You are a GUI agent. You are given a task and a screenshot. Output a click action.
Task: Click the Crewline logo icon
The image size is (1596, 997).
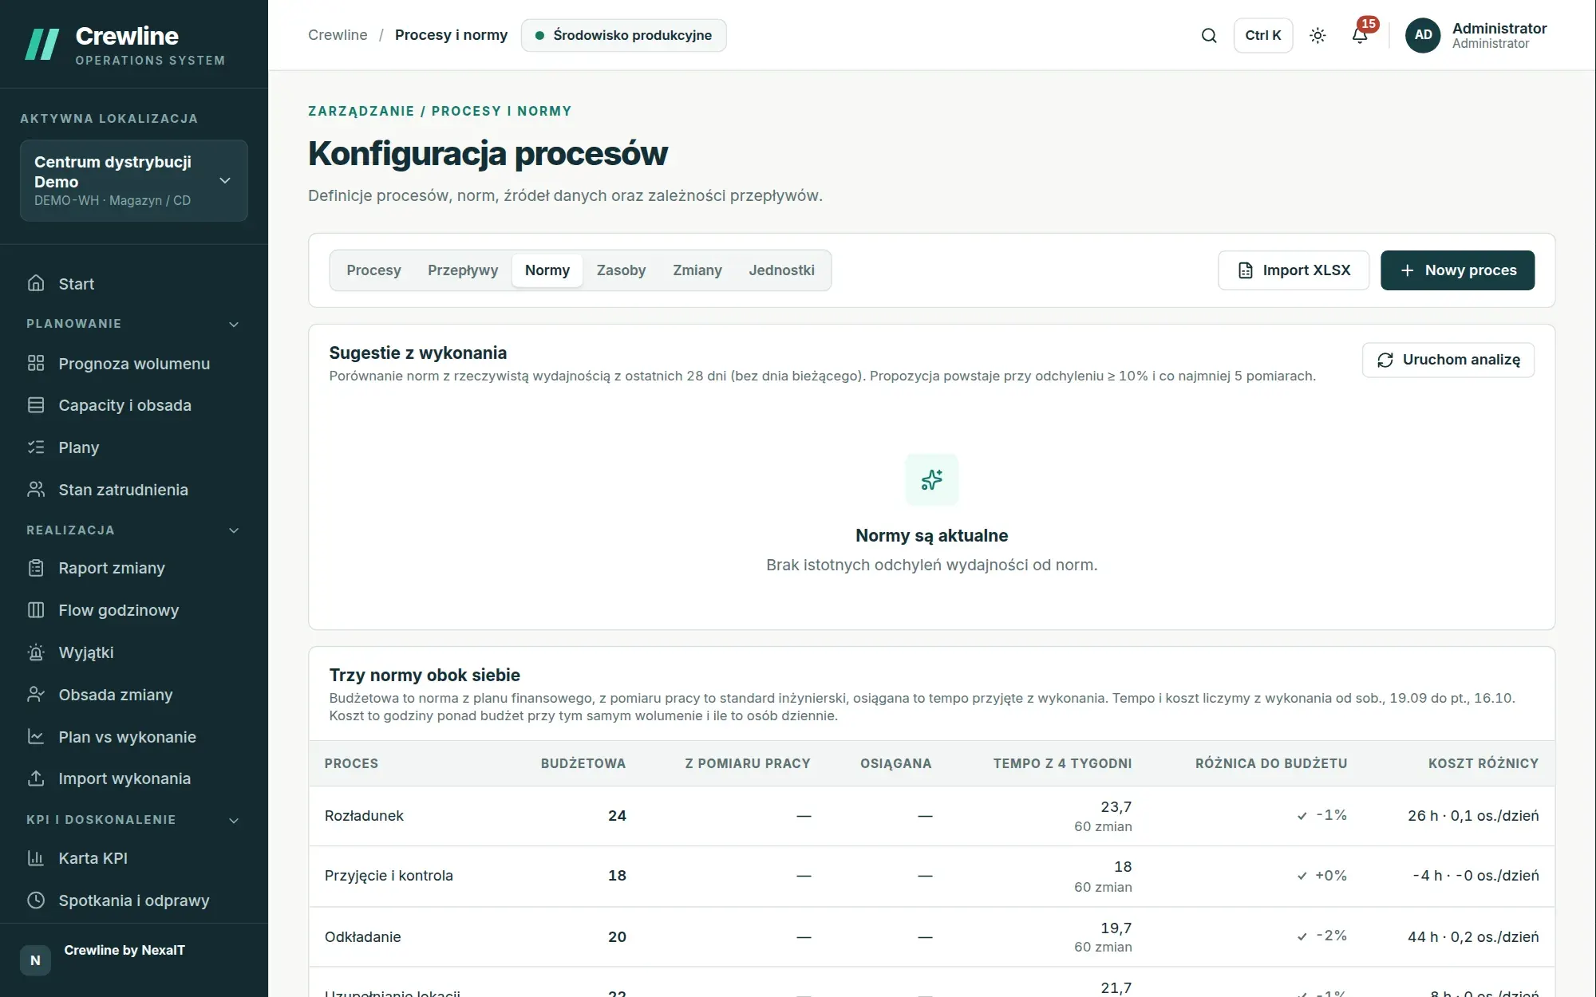[x=42, y=44]
